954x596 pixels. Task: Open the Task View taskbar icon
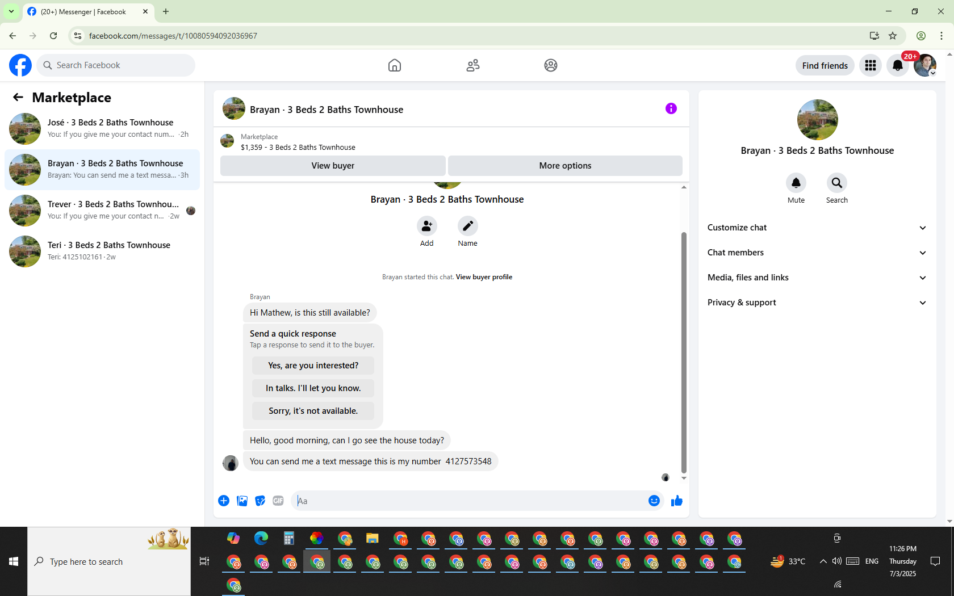[204, 561]
